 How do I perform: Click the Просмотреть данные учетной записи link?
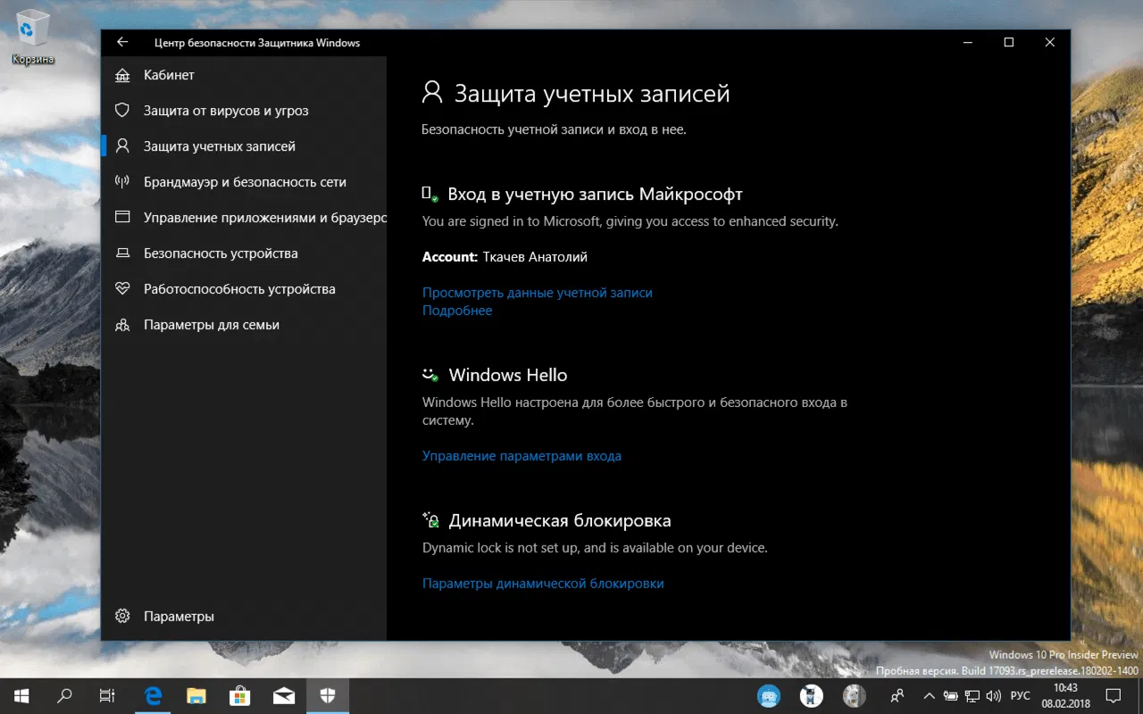pyautogui.click(x=538, y=293)
